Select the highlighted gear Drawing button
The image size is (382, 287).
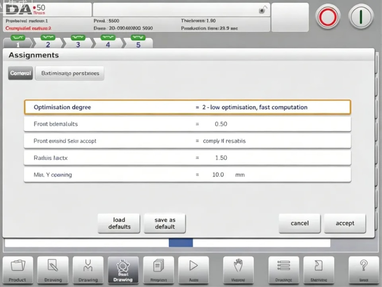click(123, 270)
